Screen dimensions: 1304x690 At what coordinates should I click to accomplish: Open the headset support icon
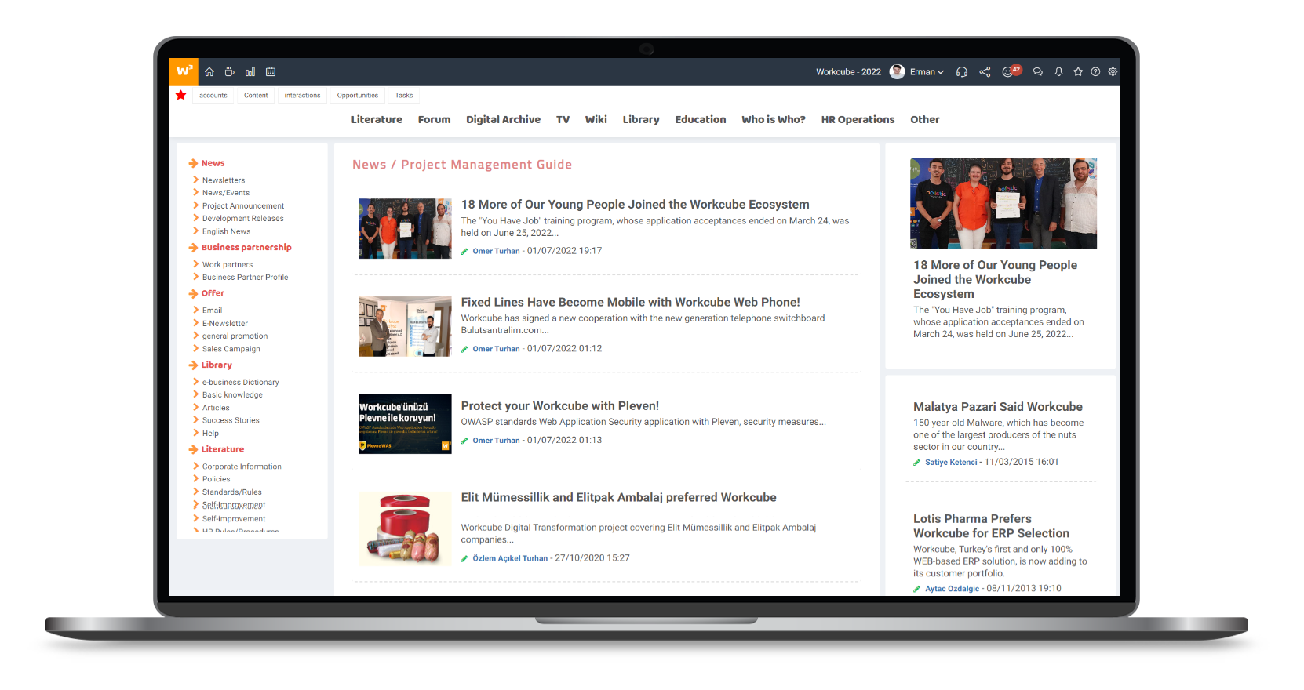click(962, 72)
